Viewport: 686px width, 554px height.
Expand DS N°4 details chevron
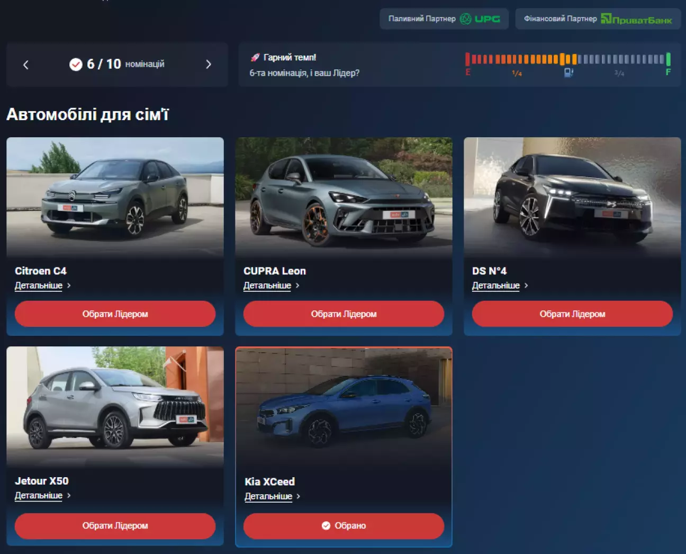pyautogui.click(x=526, y=285)
